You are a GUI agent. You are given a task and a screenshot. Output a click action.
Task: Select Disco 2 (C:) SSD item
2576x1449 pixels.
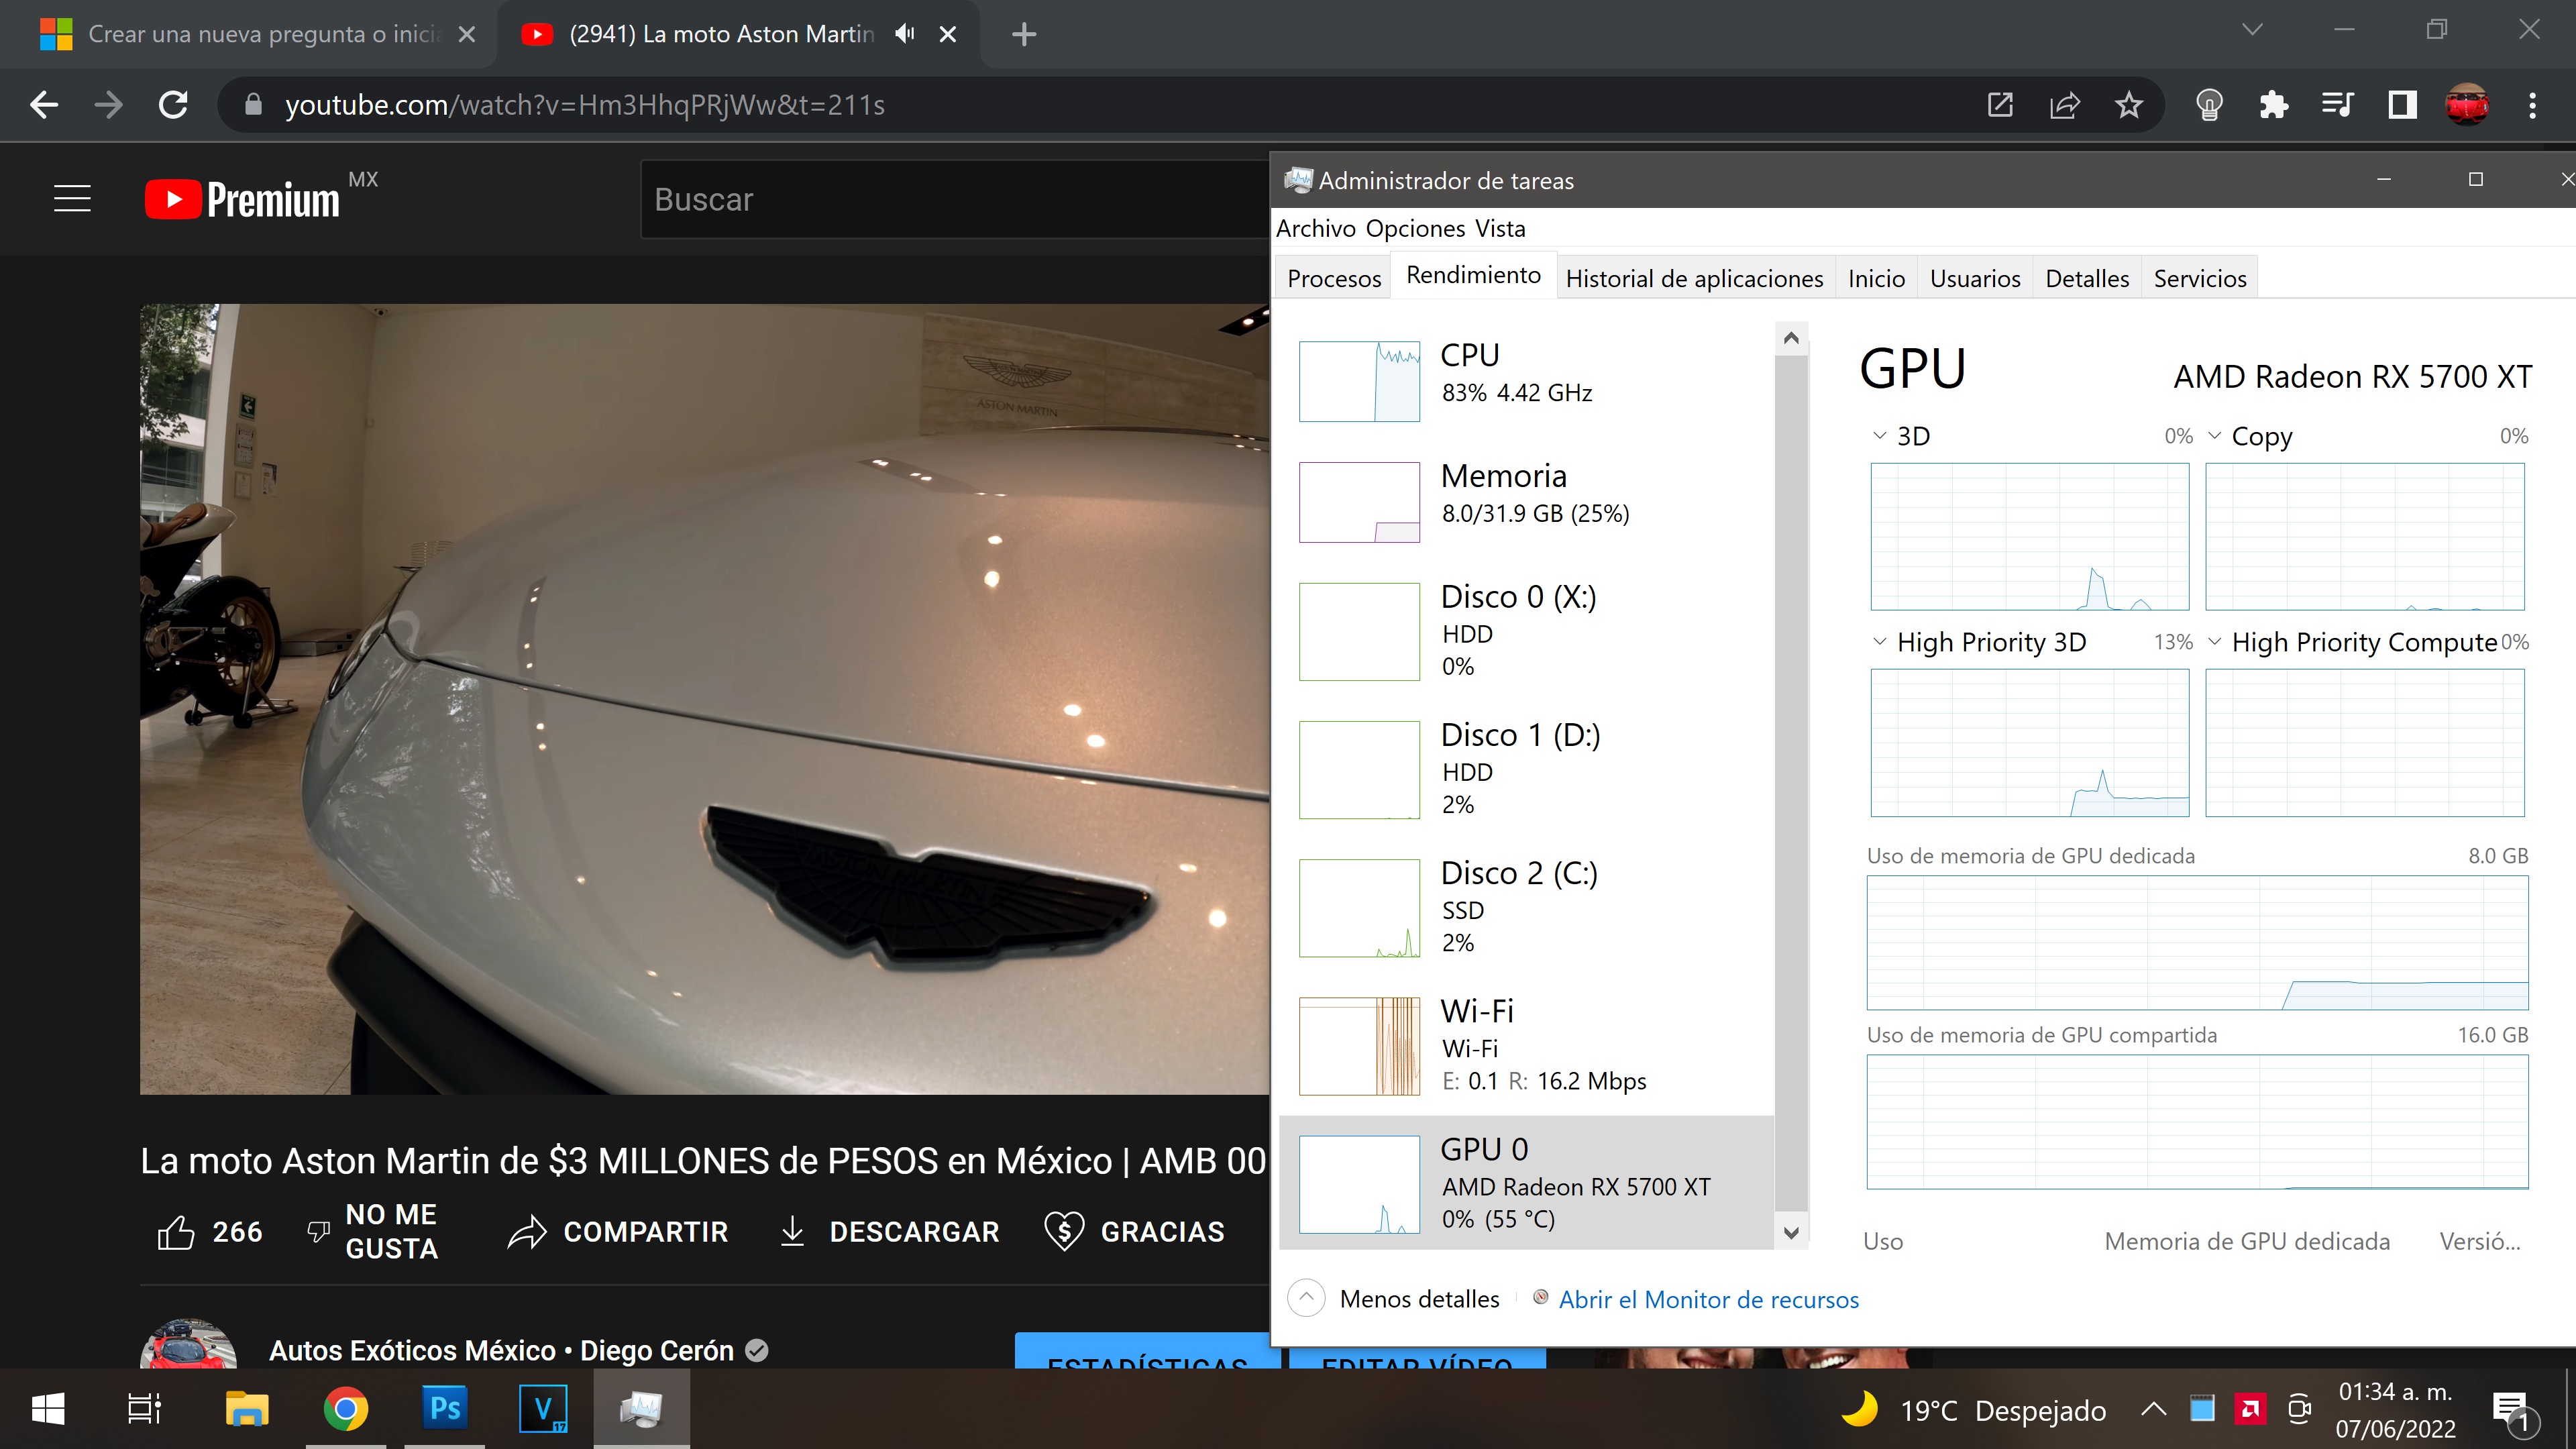point(1527,907)
